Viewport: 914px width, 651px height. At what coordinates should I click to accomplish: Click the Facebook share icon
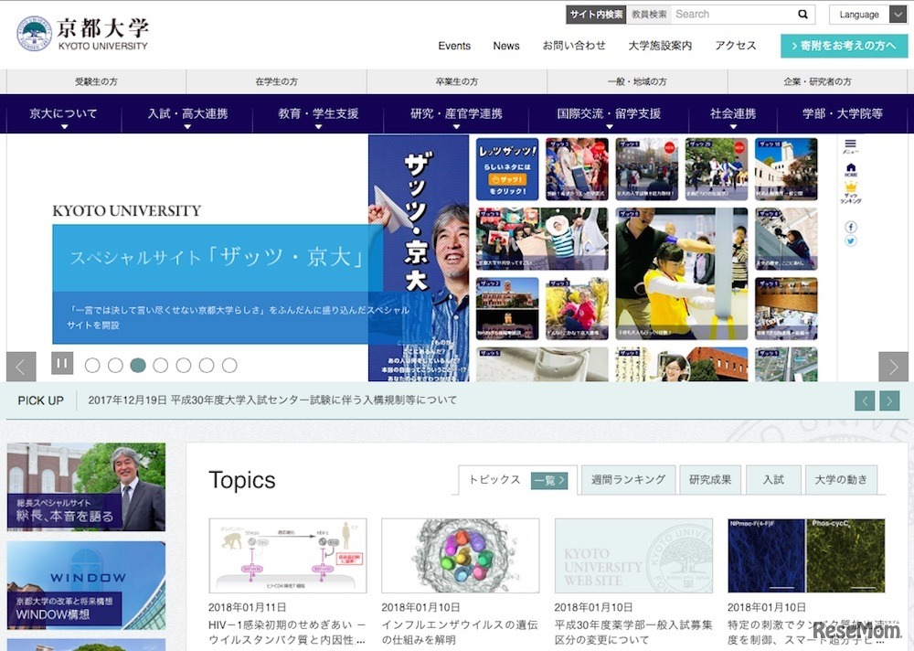(850, 226)
